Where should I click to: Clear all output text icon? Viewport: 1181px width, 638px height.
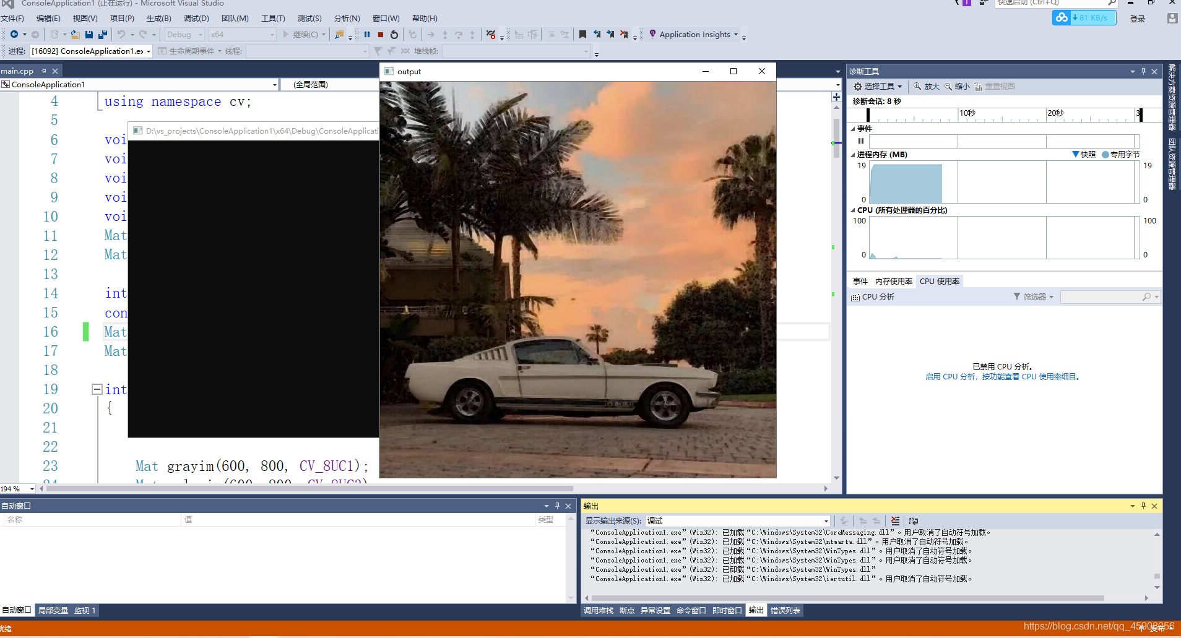tap(895, 521)
